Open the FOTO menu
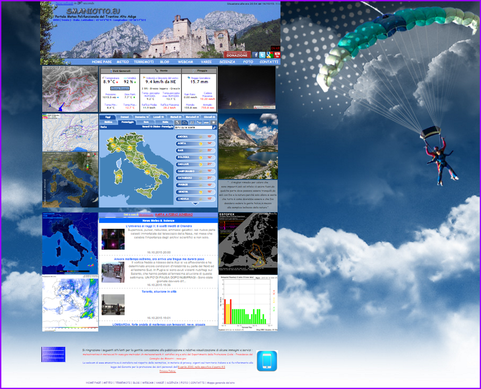Viewport: 481px width, 389px height. (248, 62)
